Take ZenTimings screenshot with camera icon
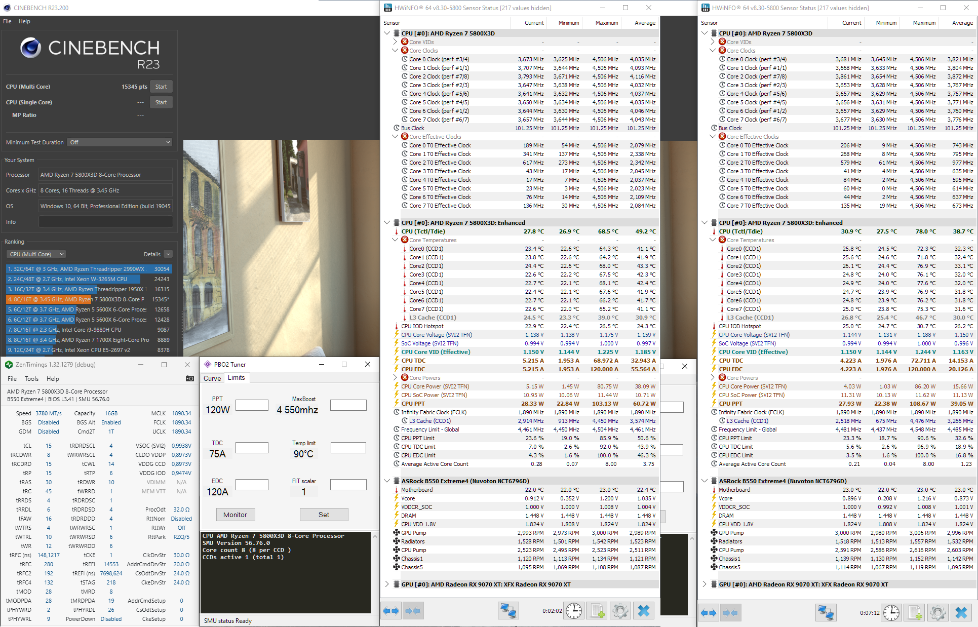The width and height of the screenshot is (978, 627). pyautogui.click(x=190, y=378)
